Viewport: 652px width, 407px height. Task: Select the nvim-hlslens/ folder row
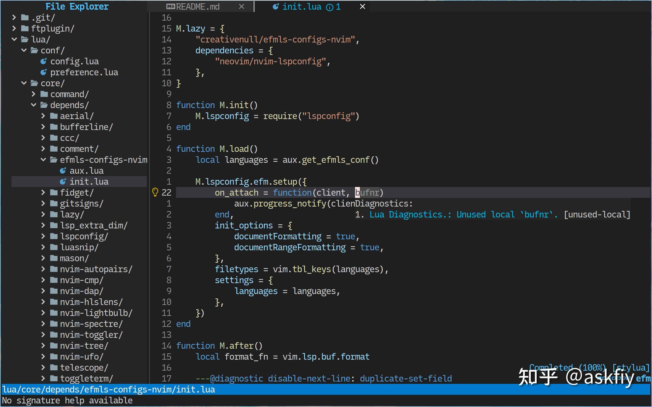[x=79, y=302]
